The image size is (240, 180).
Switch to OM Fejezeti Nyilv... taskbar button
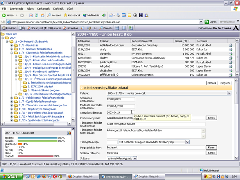[x=115, y=176]
